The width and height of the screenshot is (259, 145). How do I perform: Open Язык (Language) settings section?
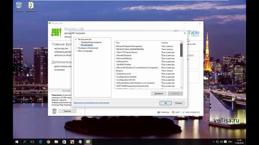[85, 51]
